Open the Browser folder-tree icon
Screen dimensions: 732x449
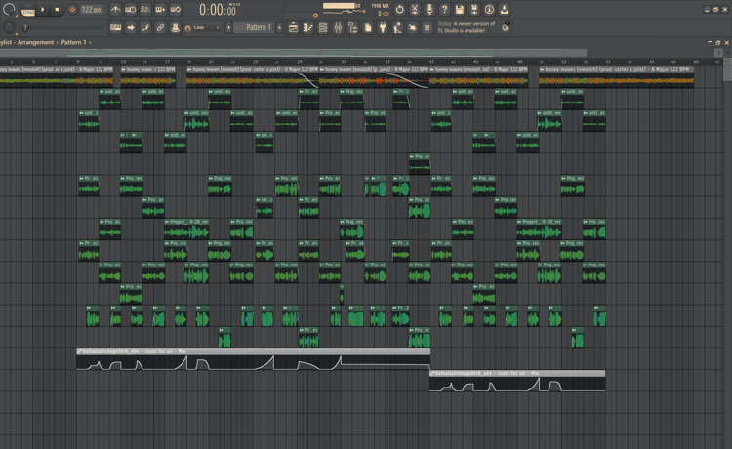coord(353,28)
